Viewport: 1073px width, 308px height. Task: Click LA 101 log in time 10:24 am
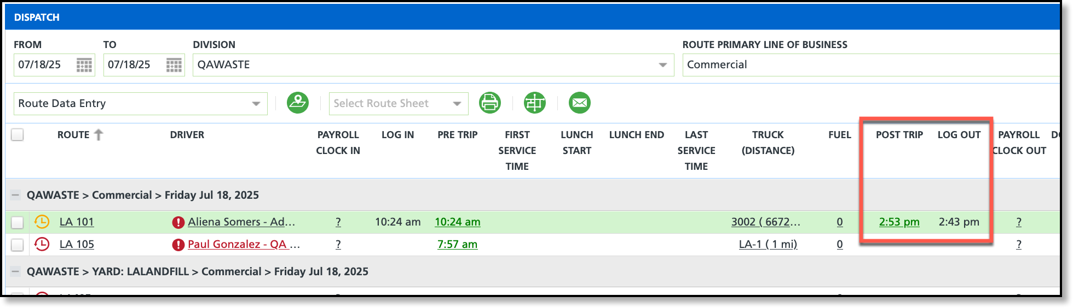click(398, 222)
